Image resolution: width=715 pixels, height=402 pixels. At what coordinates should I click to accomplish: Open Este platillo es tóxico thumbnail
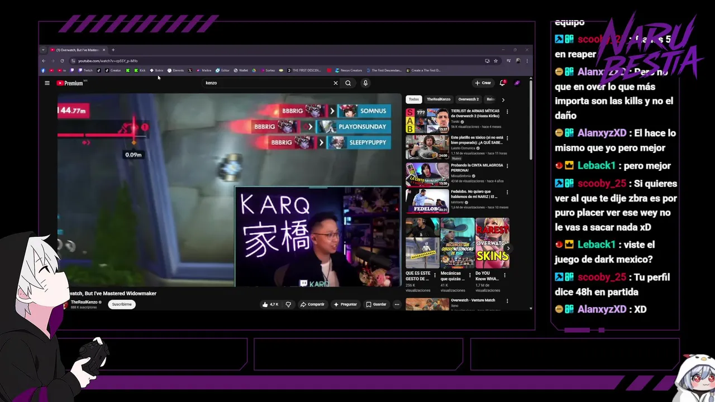point(427,147)
